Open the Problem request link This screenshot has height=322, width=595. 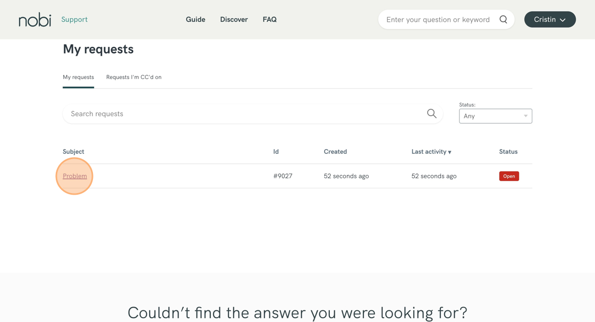pos(75,176)
